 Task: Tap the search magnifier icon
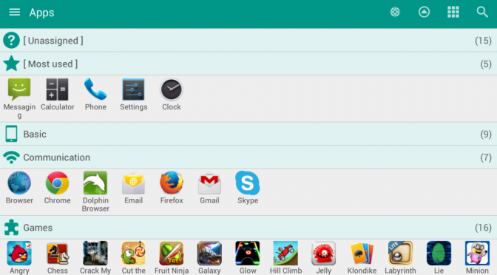click(x=482, y=13)
